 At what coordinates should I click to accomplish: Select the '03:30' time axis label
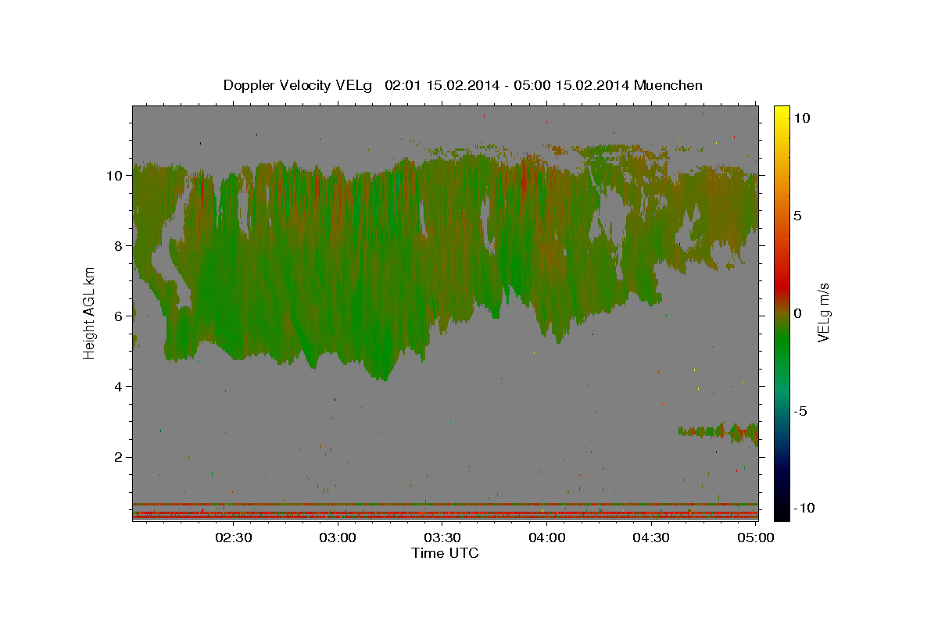click(442, 537)
